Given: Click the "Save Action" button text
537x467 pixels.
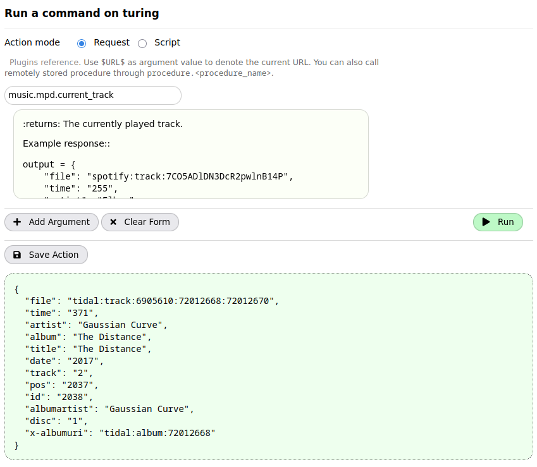Looking at the screenshot, I should click(x=54, y=255).
